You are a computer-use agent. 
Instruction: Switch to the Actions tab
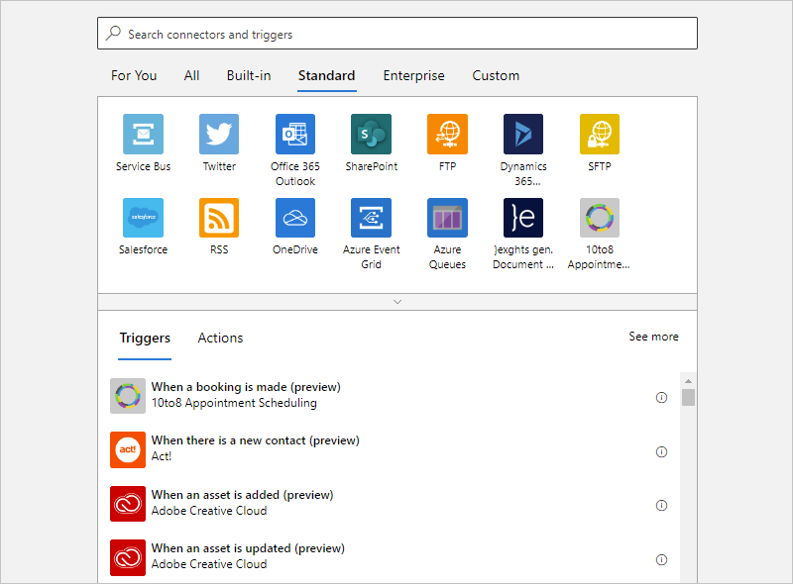[x=220, y=338]
